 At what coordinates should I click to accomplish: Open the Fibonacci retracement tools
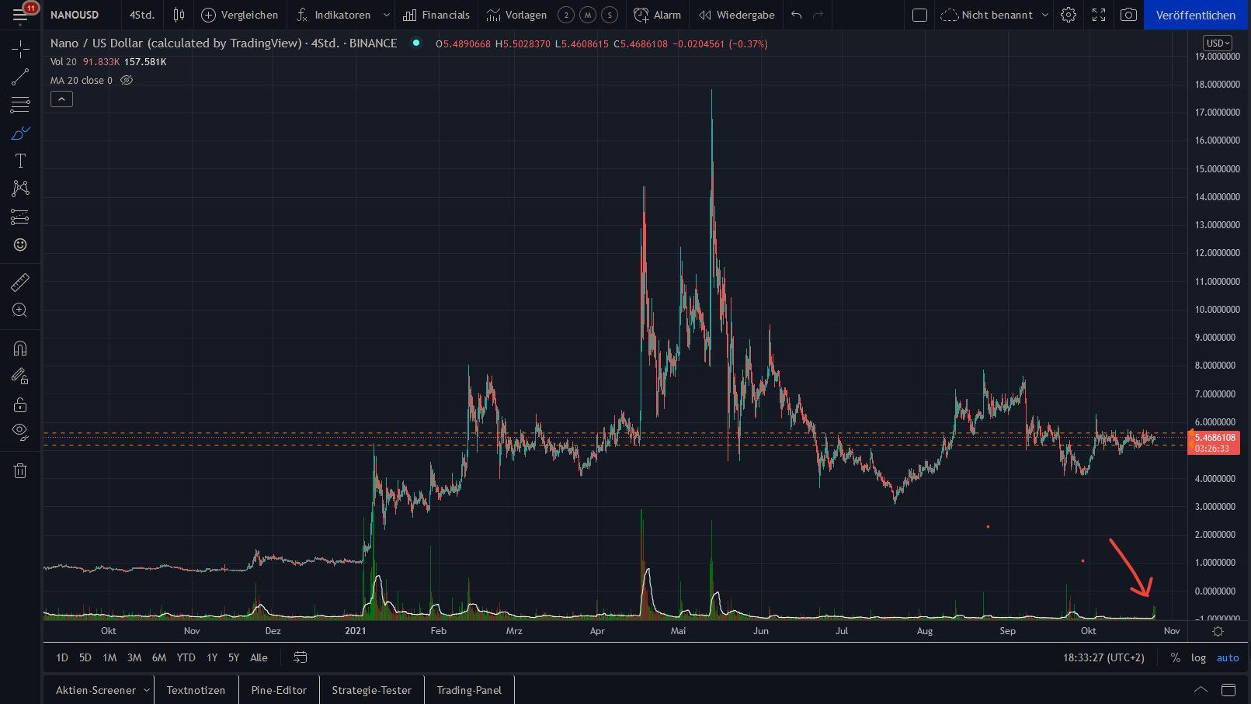pos(20,105)
